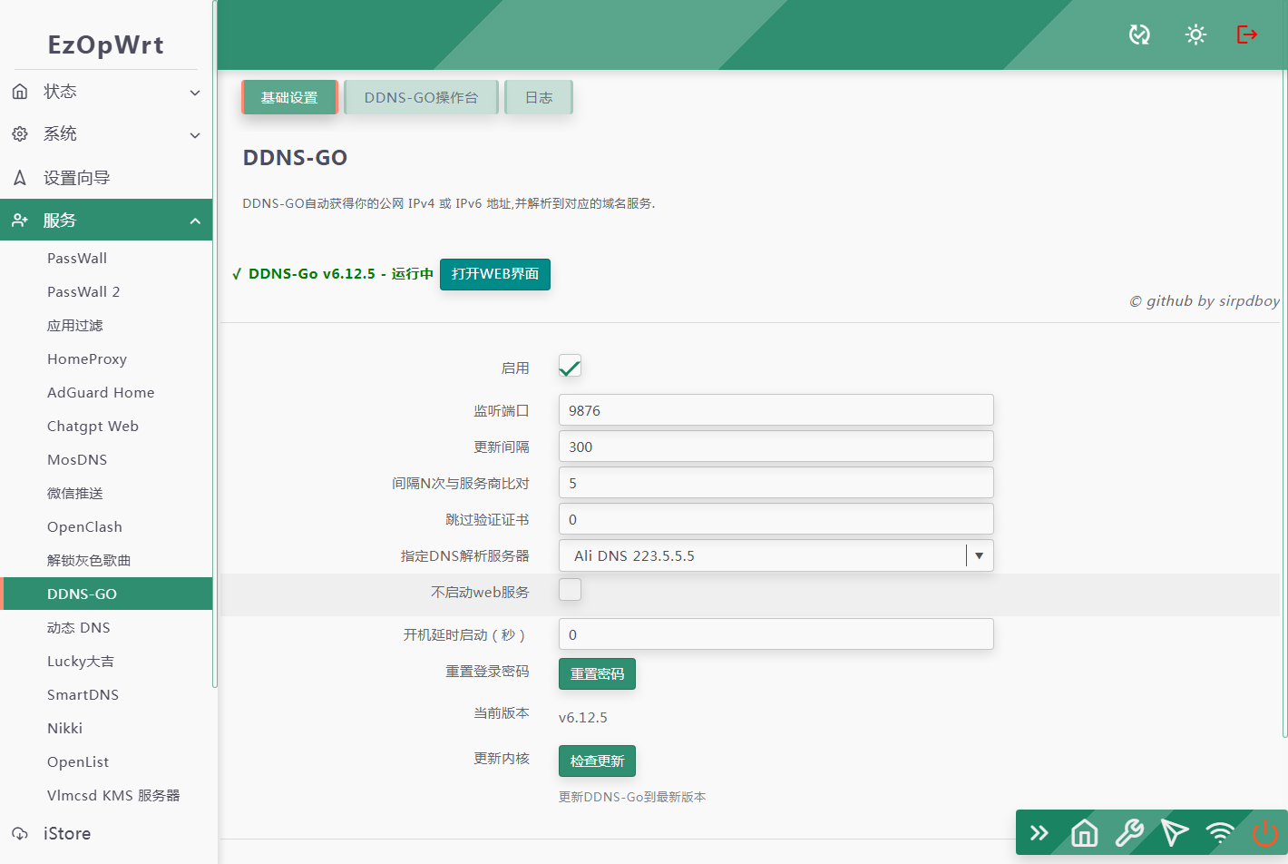
Task: Expand the 状态 menu chevron
Action: (x=195, y=93)
